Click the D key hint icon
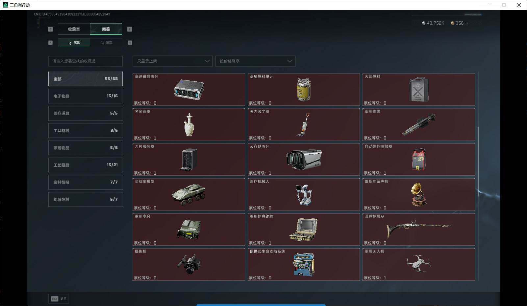The image size is (527, 306). [x=130, y=43]
